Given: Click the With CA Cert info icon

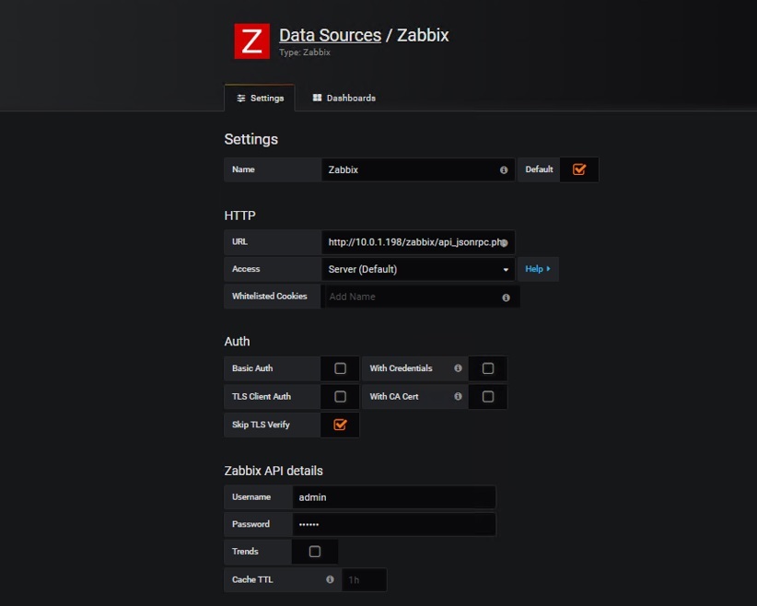Looking at the screenshot, I should [458, 397].
